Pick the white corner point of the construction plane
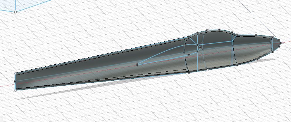This screenshot has width=291, height=122. [x=16, y=12]
